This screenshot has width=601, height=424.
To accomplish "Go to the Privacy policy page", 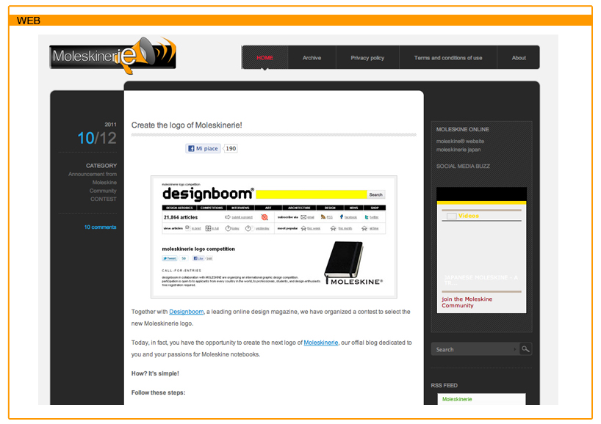I will tap(367, 58).
